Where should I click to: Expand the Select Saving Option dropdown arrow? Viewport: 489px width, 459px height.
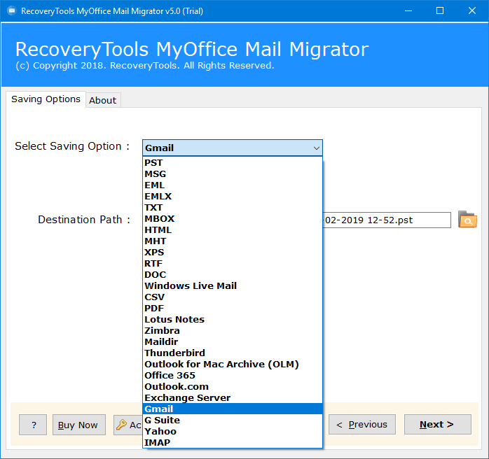click(x=316, y=148)
